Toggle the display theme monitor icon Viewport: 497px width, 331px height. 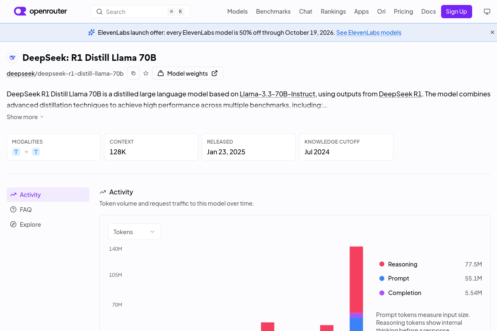[x=487, y=12]
